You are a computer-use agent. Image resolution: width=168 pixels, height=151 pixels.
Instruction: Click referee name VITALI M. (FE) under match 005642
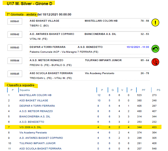(x=38, y=39)
